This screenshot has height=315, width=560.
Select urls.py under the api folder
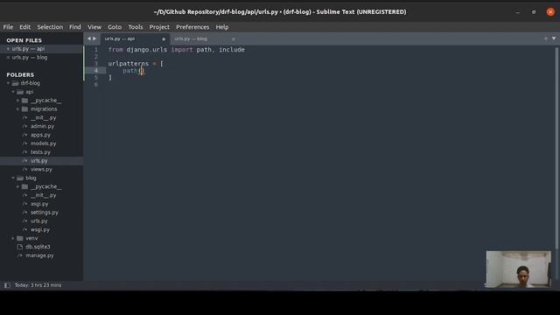[38, 161]
